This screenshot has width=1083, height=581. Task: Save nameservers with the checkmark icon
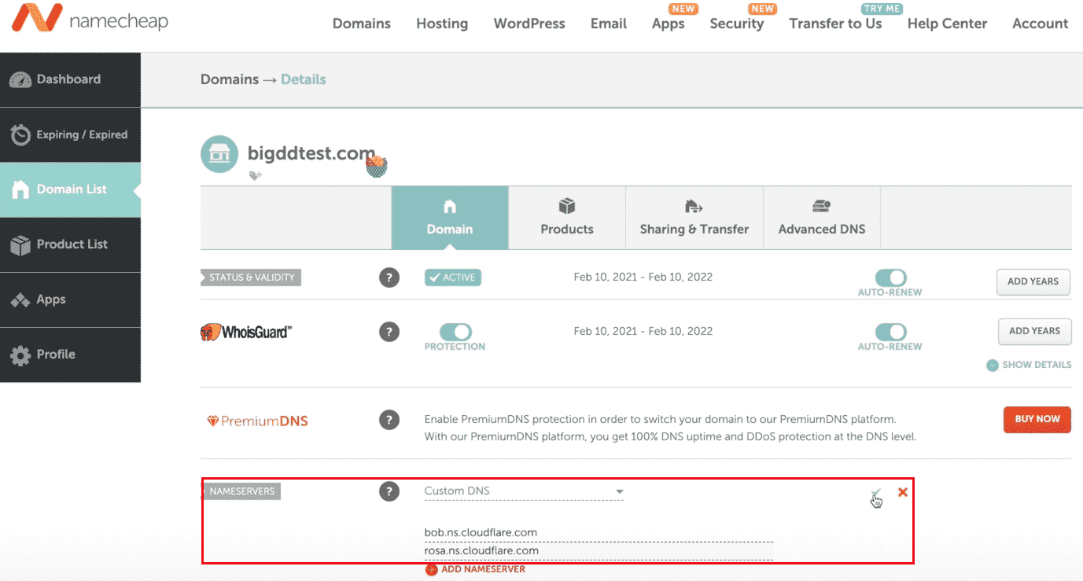click(x=875, y=494)
